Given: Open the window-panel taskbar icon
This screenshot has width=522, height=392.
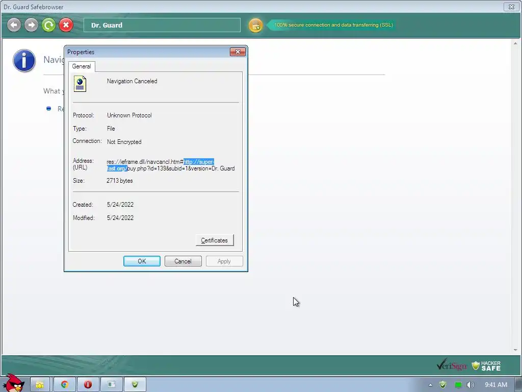Looking at the screenshot, I should tap(112, 385).
